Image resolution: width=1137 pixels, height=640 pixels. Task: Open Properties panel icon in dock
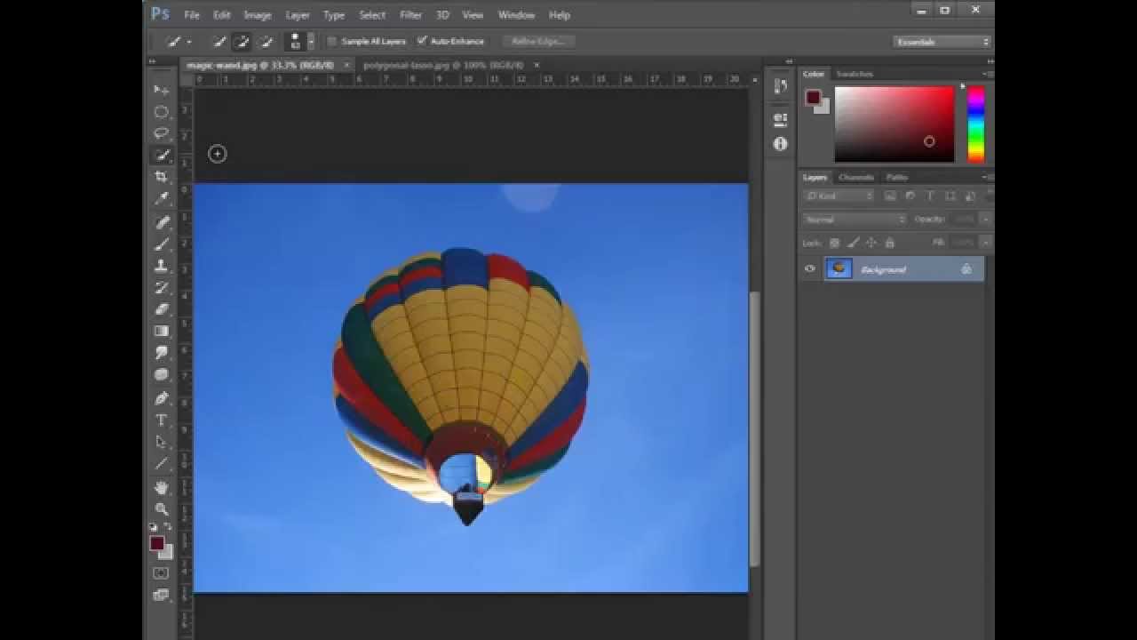click(780, 119)
